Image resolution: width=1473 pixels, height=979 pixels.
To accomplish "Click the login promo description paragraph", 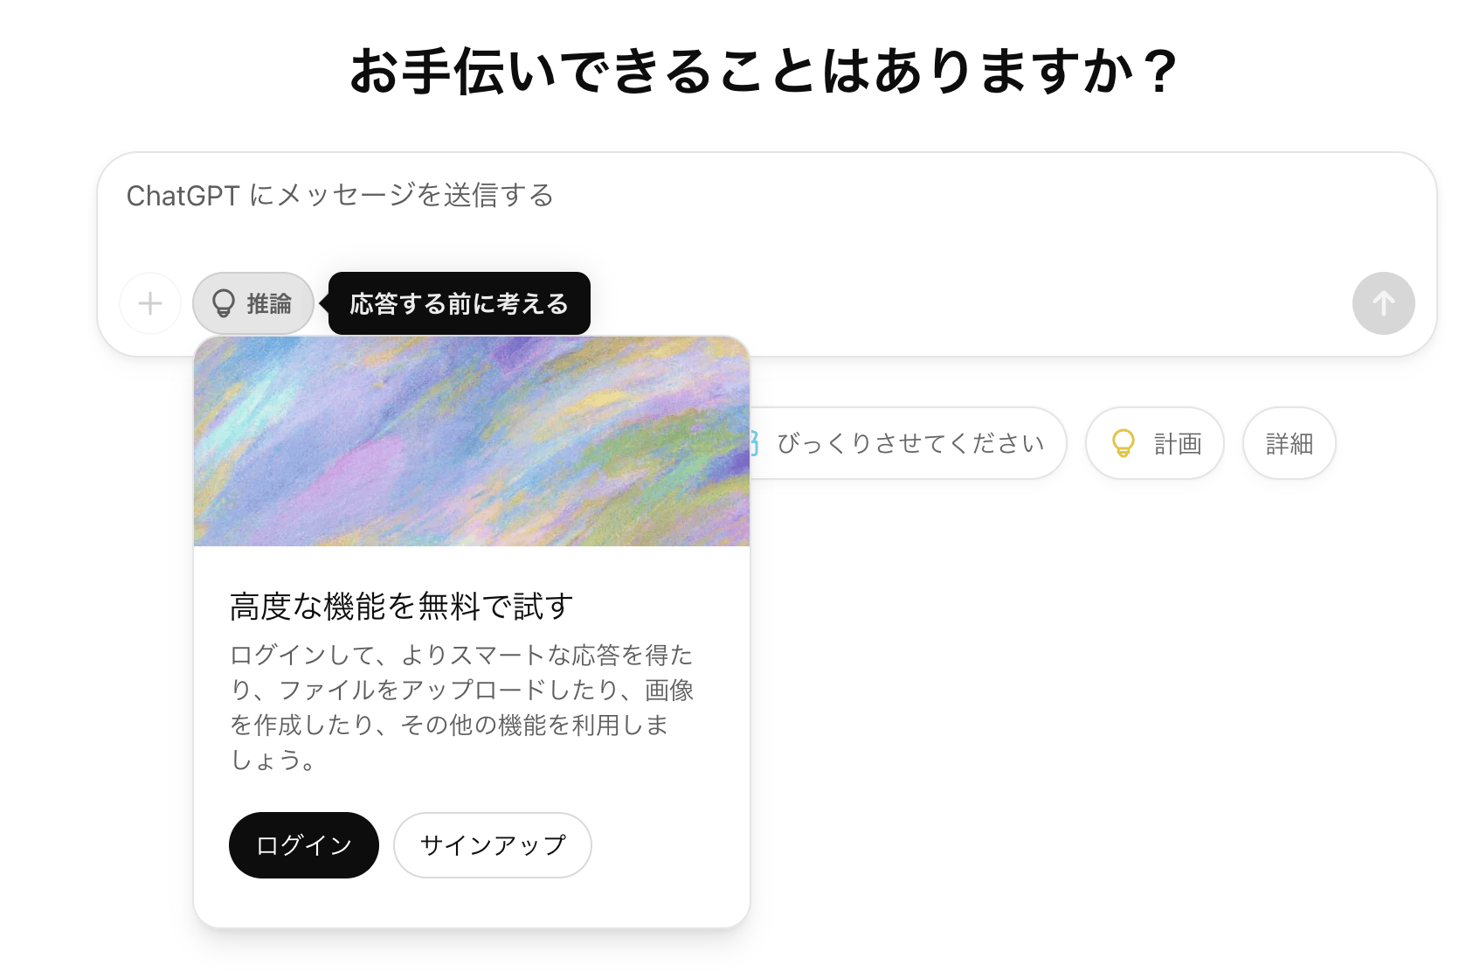I will (x=461, y=707).
